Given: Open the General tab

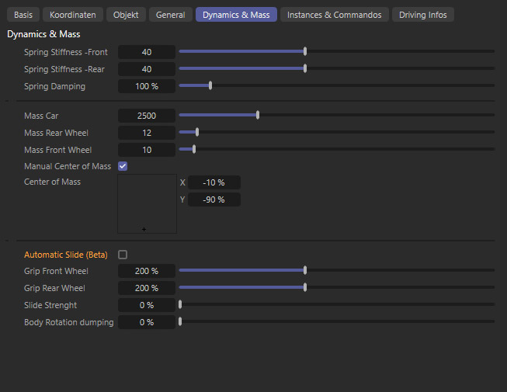Looking at the screenshot, I should click(x=170, y=15).
